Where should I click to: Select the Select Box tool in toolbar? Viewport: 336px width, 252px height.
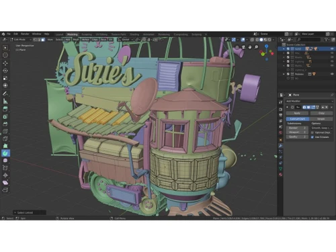click(x=5, y=48)
